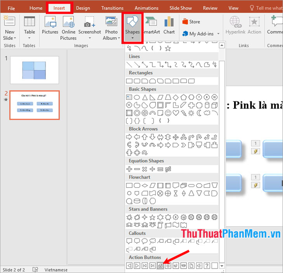
Task: Expand the My Add-ins dropdown arrow
Action: click(x=218, y=34)
